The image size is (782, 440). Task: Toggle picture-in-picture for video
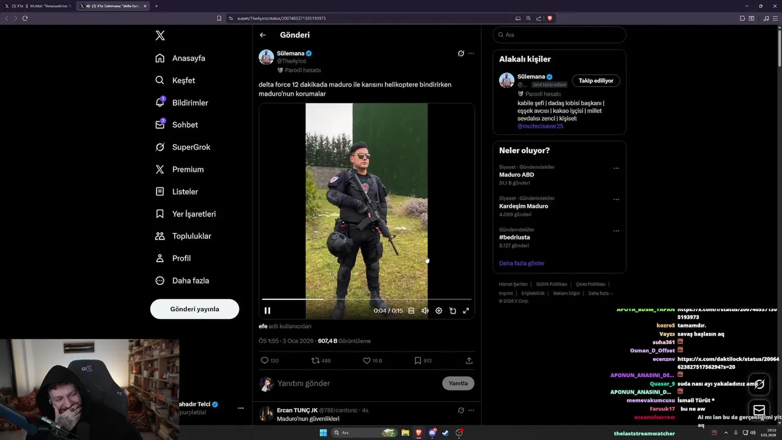tap(453, 310)
